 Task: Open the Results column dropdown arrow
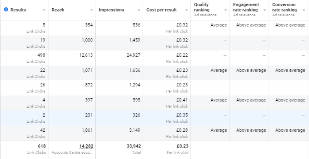pyautogui.click(x=44, y=10)
